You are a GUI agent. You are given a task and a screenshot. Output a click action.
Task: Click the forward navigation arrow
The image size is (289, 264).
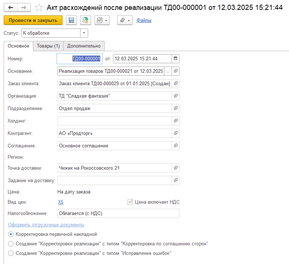pyautogui.click(x=23, y=7)
